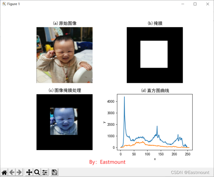
Task: Maximize the Figure 1 window
Action: coord(195,4)
